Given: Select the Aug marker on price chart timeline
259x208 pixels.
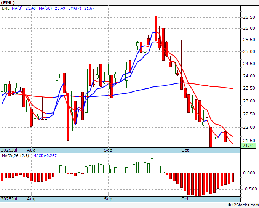Looking at the screenshot, I should click(x=31, y=150).
